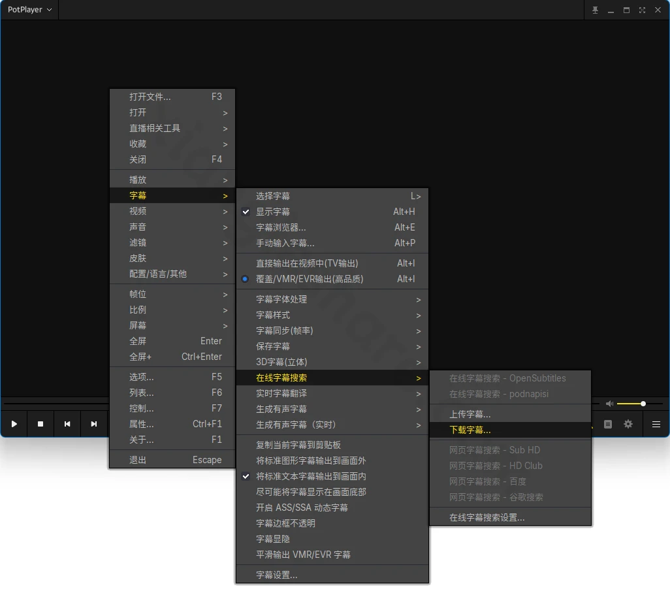Toggle 尽可能将字幕显示在画面底部

click(332, 492)
